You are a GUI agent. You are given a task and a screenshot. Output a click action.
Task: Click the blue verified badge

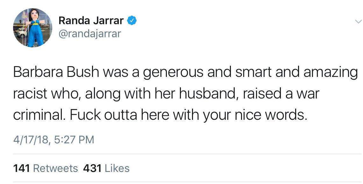tap(132, 21)
